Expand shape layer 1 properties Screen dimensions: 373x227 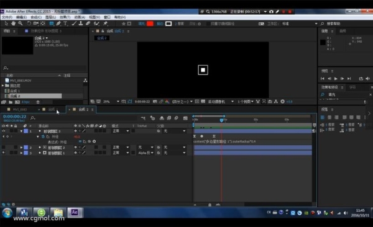(21, 153)
